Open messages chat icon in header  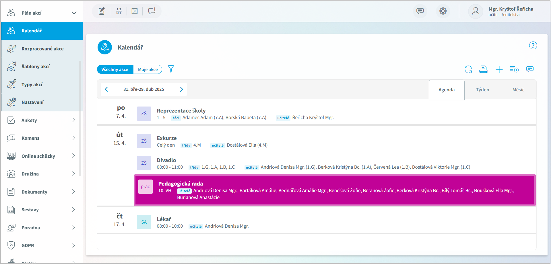pos(420,11)
